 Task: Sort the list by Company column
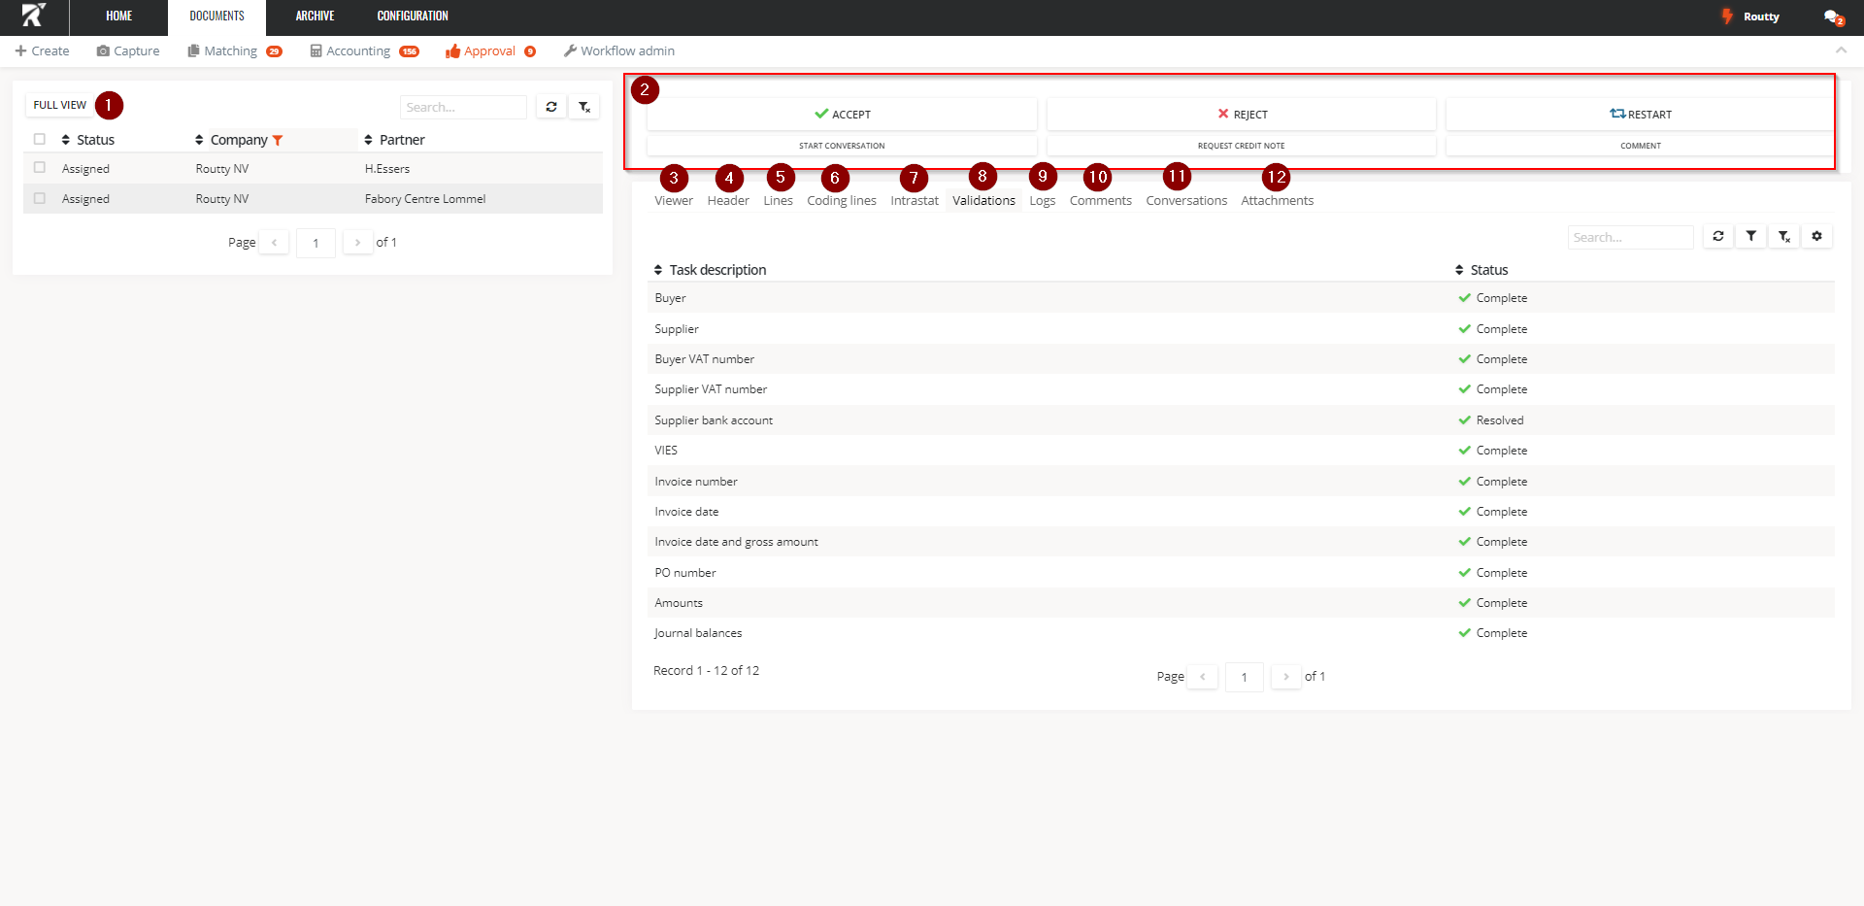coord(238,140)
